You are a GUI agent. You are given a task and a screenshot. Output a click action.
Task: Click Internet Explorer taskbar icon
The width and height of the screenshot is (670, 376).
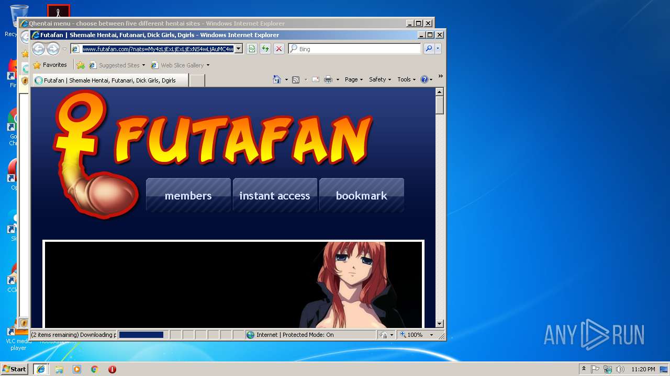[x=41, y=369]
